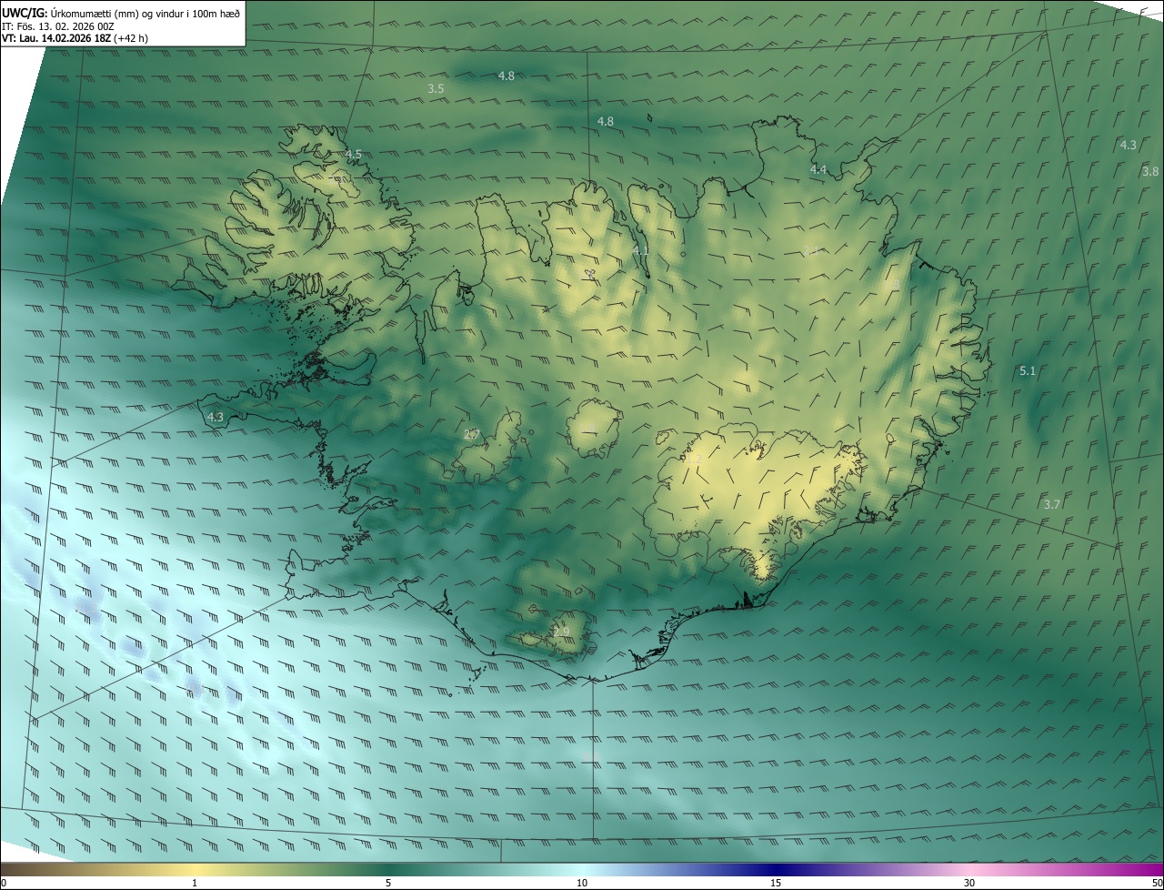
Task: Click the 5.1 value label east of Iceland
Action: click(1028, 370)
